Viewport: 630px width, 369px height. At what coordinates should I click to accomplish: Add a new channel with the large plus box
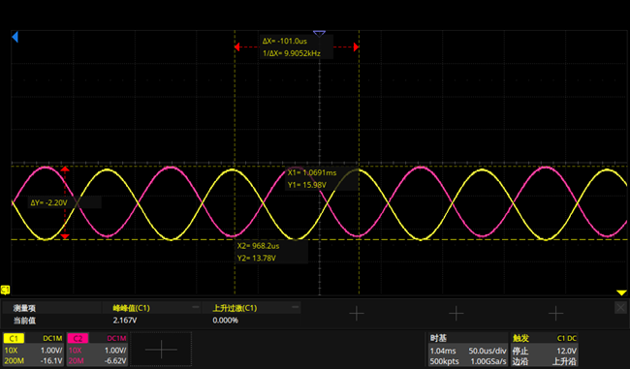tap(161, 350)
